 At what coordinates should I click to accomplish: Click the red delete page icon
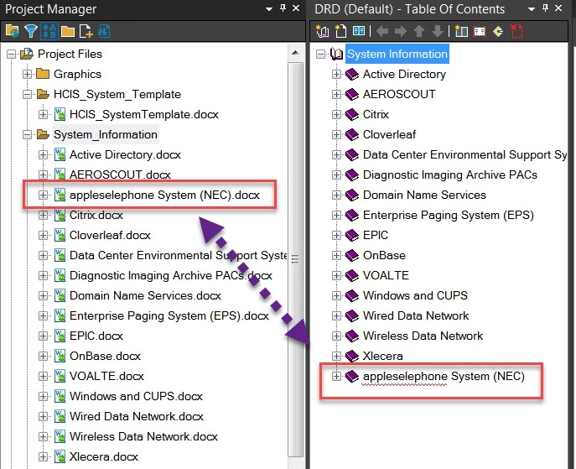(516, 32)
